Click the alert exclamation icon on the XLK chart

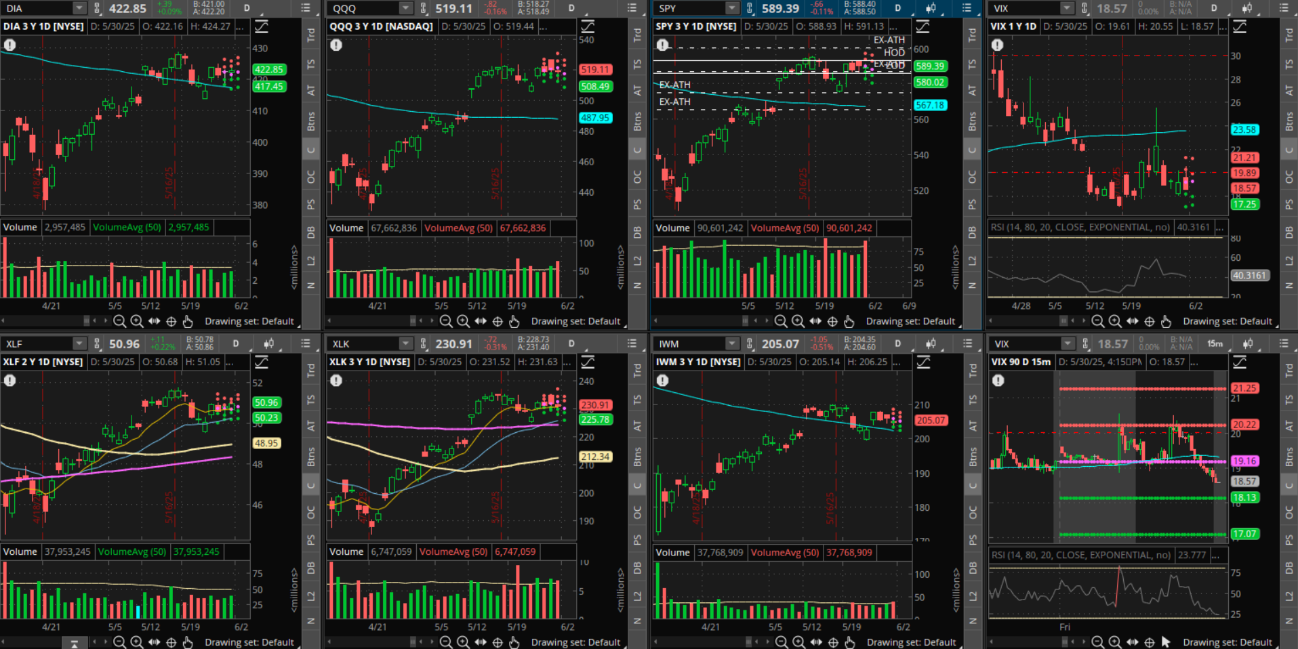click(336, 381)
